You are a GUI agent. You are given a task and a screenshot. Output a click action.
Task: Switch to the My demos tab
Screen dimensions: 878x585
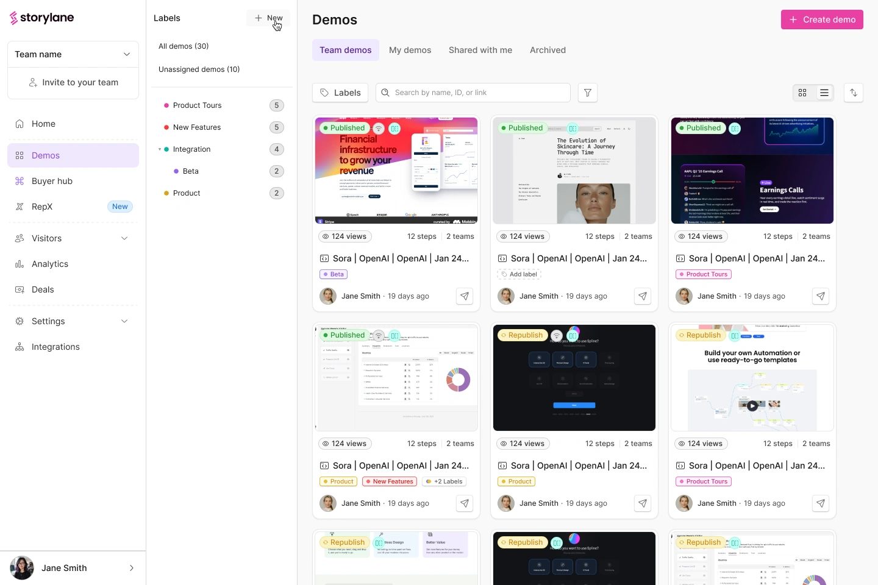[x=410, y=50]
